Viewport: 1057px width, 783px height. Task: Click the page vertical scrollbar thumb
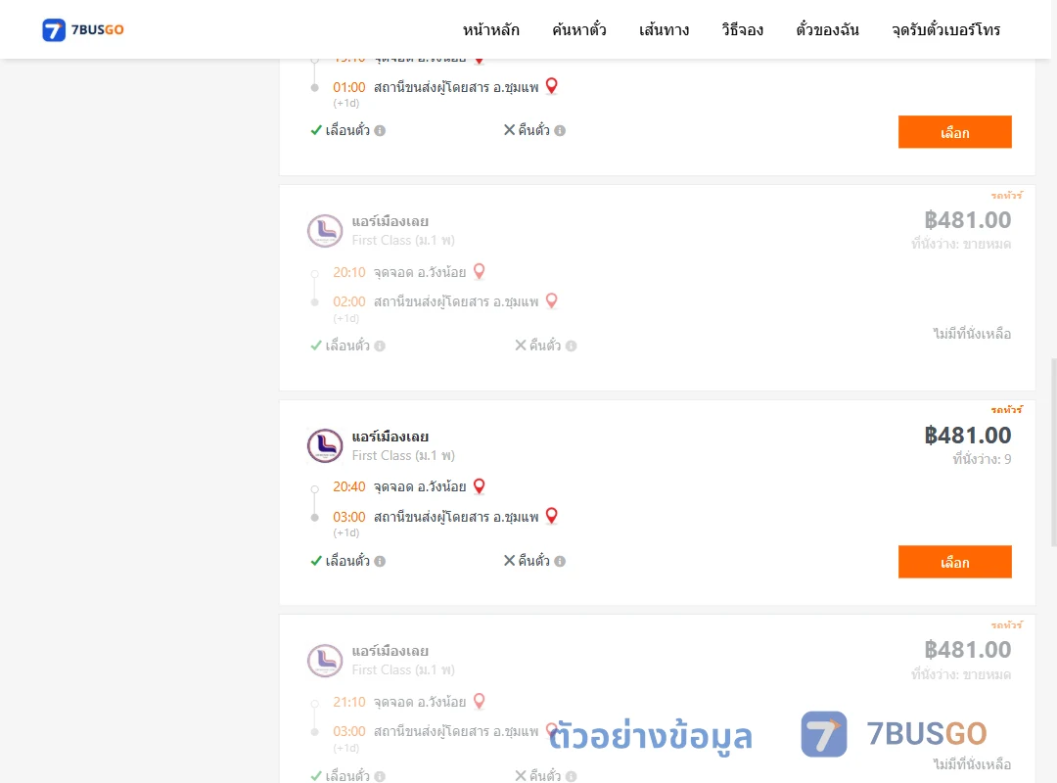click(x=1054, y=452)
